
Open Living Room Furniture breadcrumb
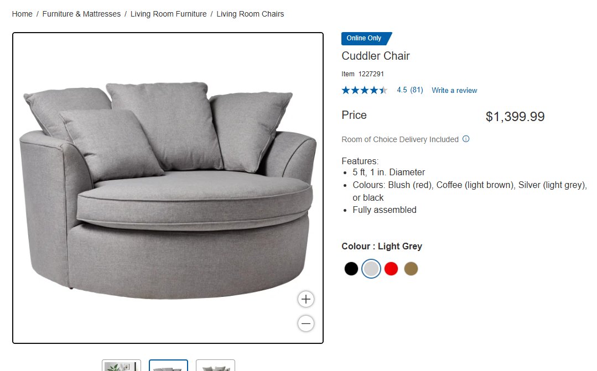pyautogui.click(x=169, y=14)
